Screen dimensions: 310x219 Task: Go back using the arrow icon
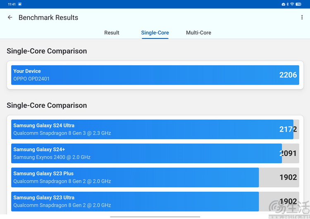10,17
